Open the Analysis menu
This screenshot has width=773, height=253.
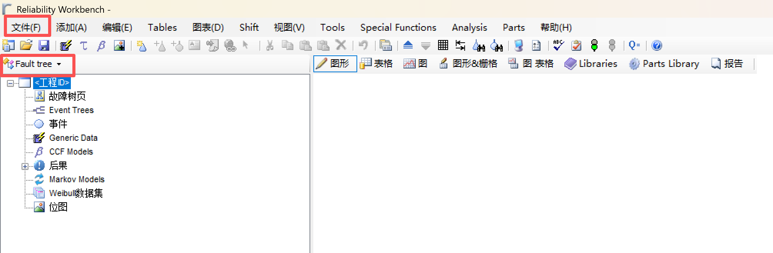tap(469, 27)
